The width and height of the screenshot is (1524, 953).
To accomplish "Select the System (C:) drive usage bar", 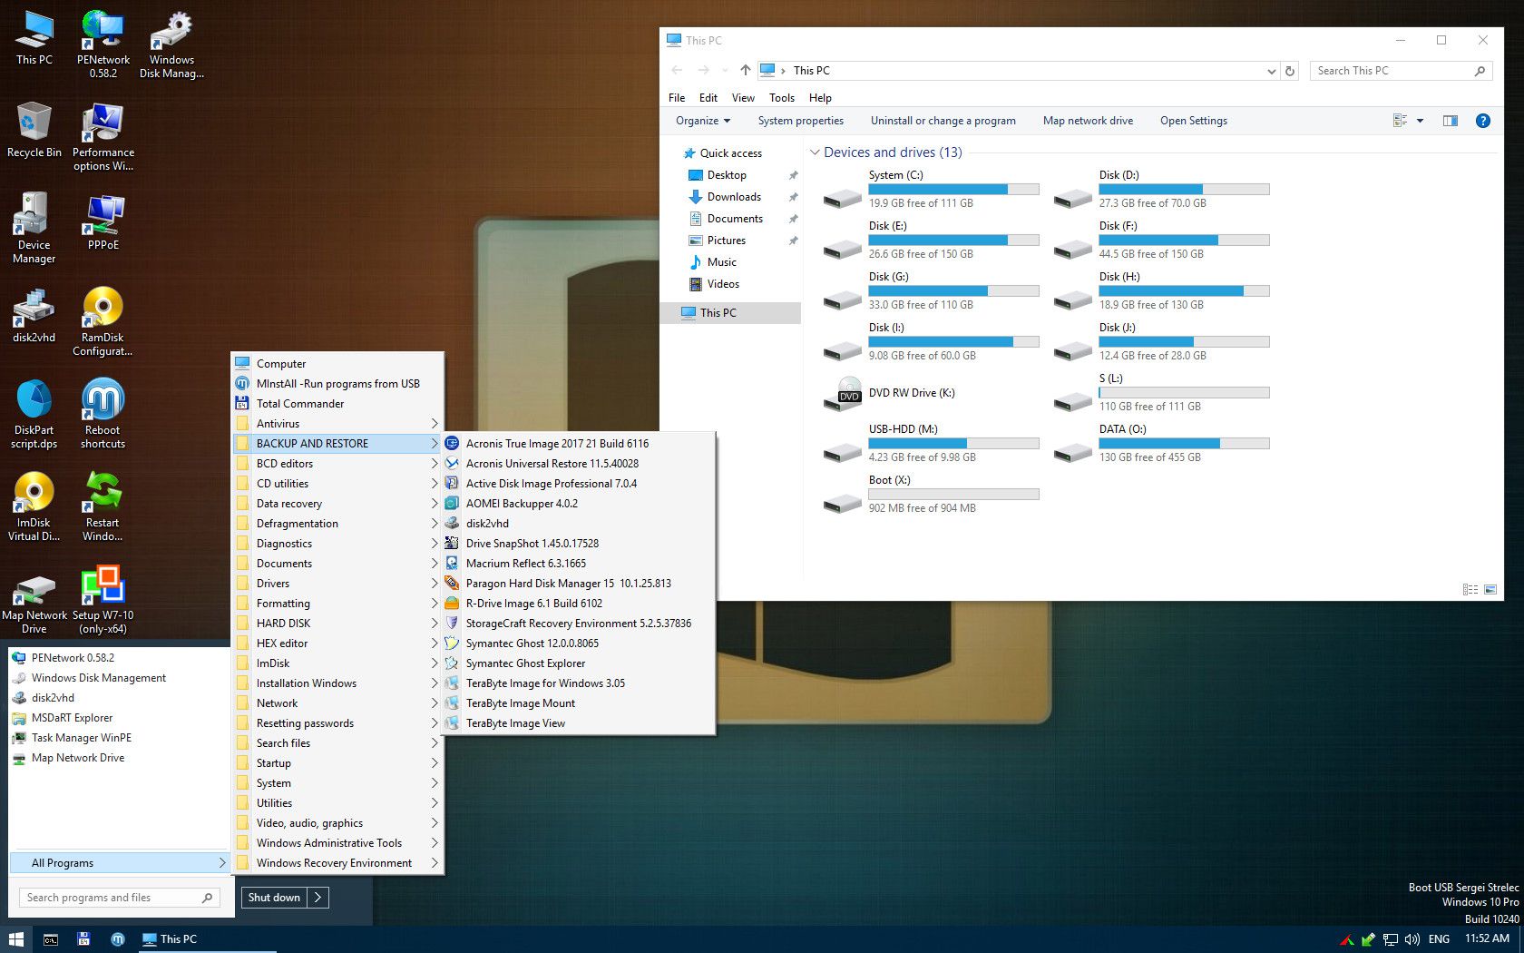I will (952, 190).
